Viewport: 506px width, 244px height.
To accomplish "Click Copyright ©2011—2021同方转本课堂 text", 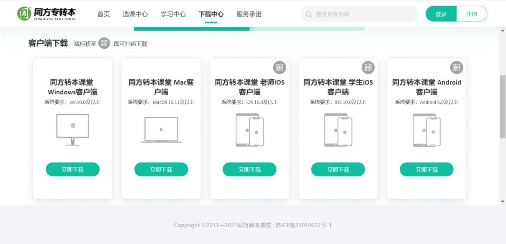I will pos(223,225).
